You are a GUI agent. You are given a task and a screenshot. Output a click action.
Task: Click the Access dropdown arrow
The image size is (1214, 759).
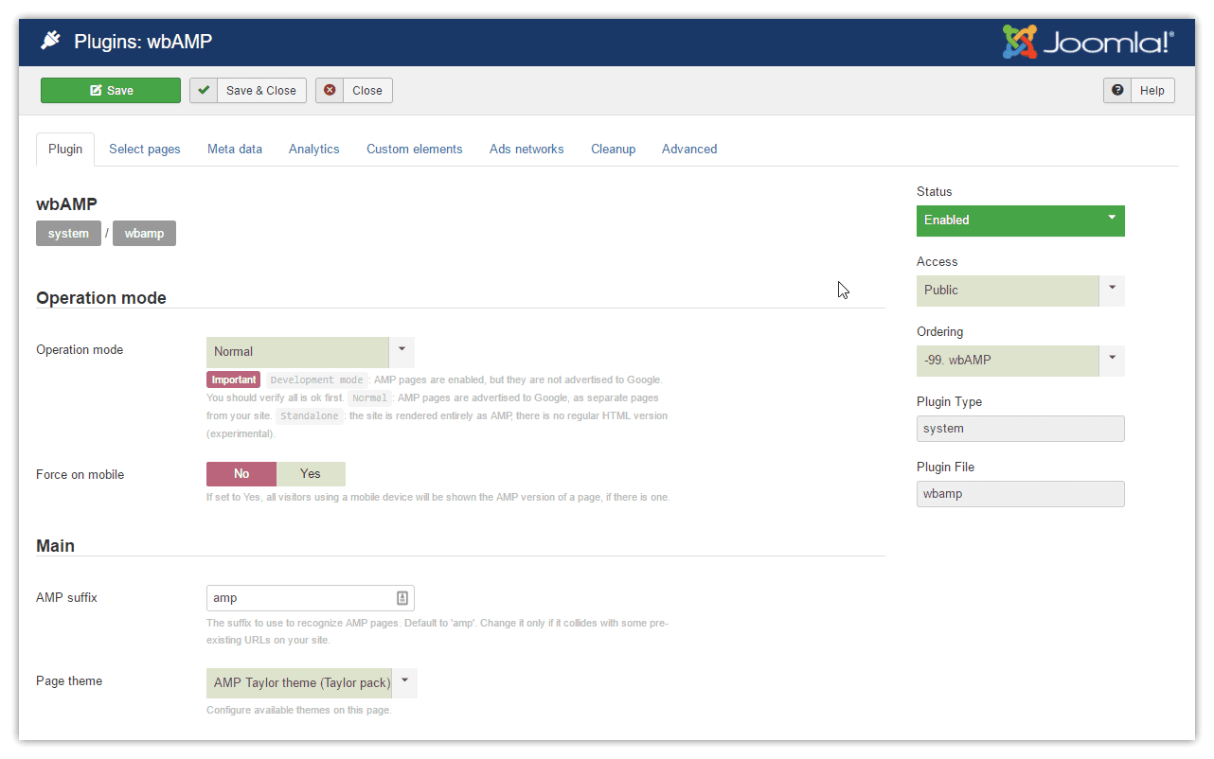pos(1112,290)
